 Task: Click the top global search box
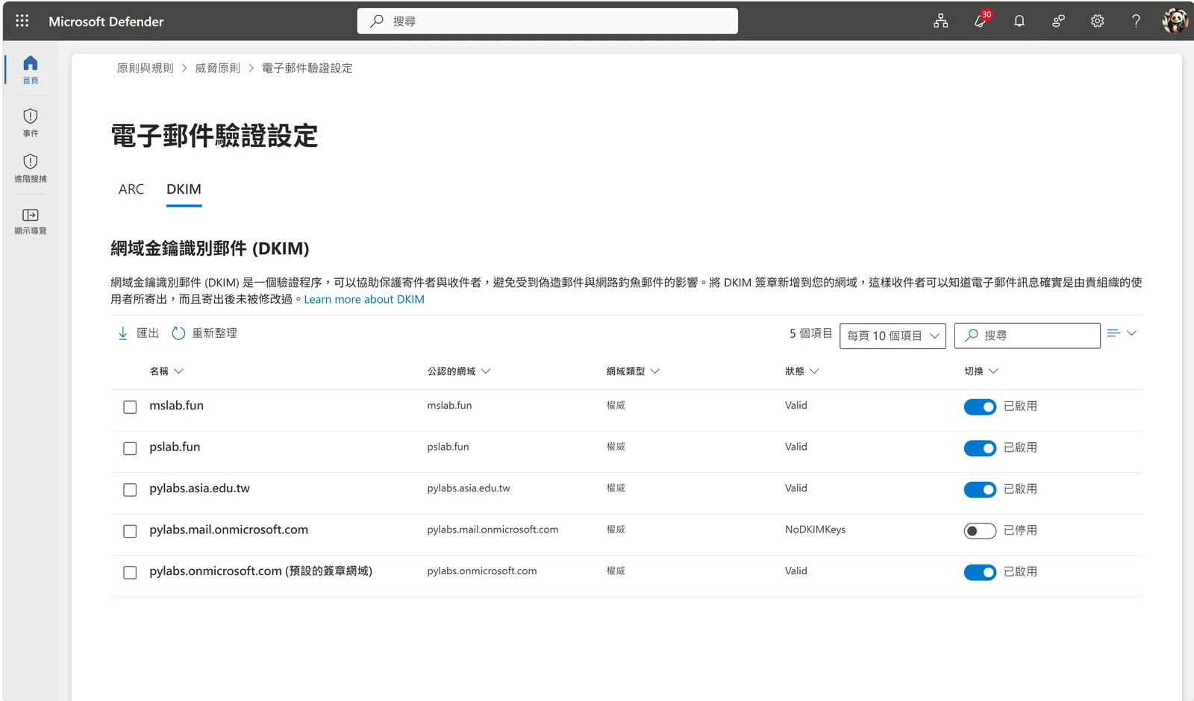coord(548,21)
